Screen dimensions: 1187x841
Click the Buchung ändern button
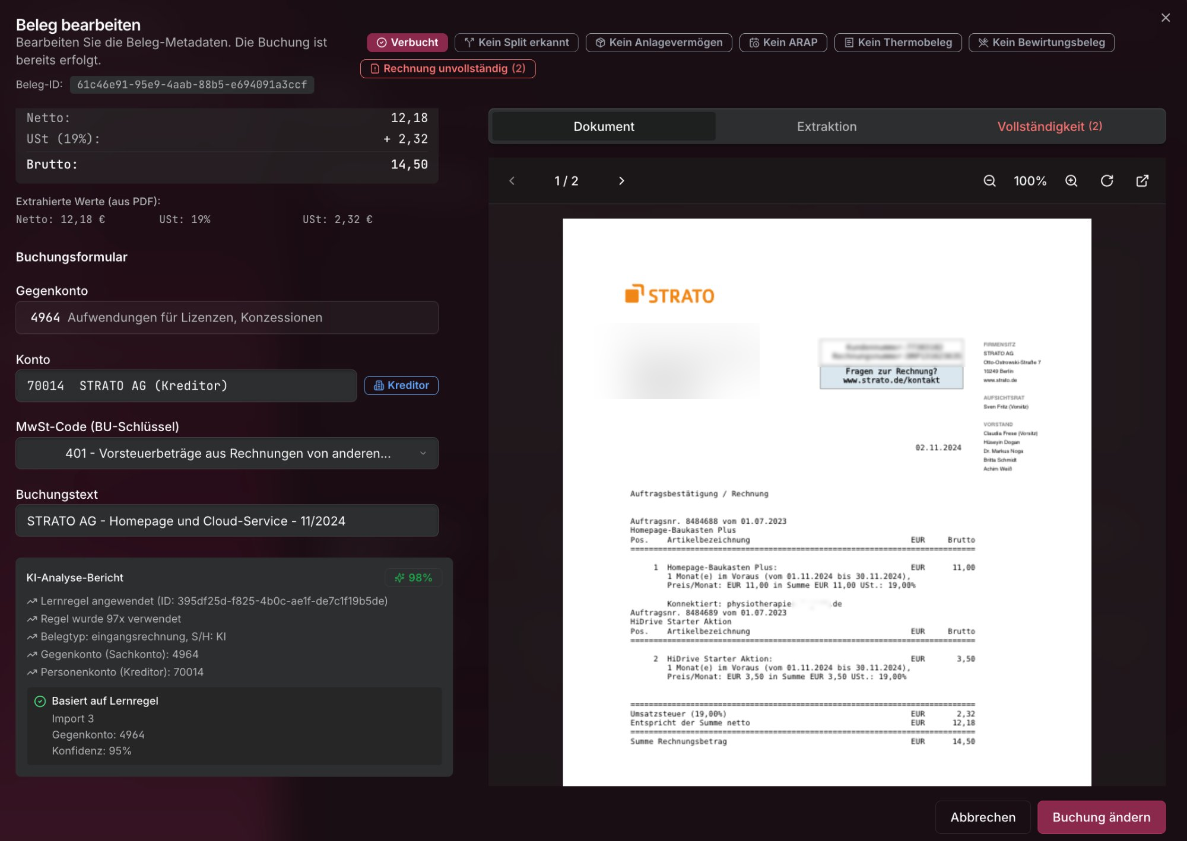pos(1101,817)
